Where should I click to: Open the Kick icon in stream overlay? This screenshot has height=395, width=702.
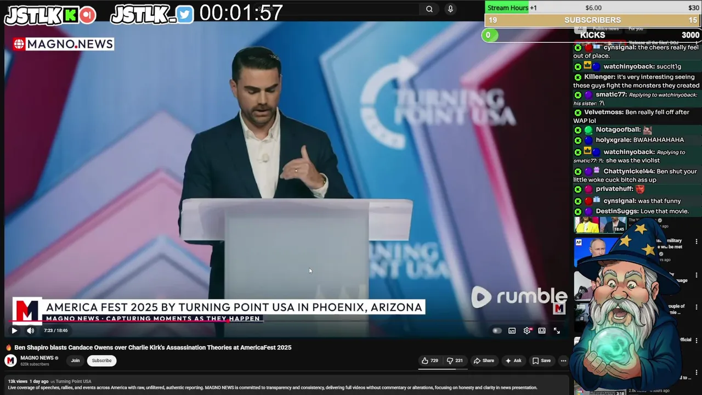[71, 15]
